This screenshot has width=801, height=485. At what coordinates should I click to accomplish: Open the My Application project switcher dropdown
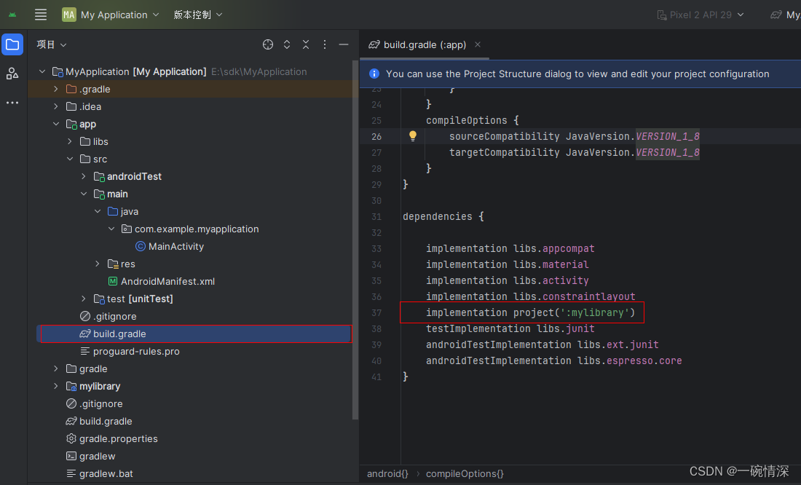111,14
